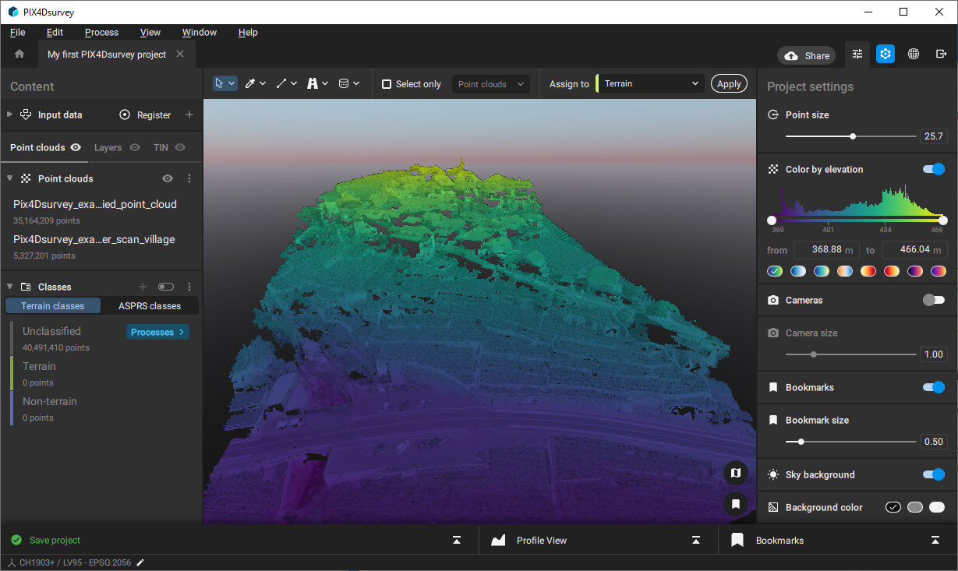The width and height of the screenshot is (958, 571).
Task: Activate the point marking tool
Action: pyautogui.click(x=250, y=83)
